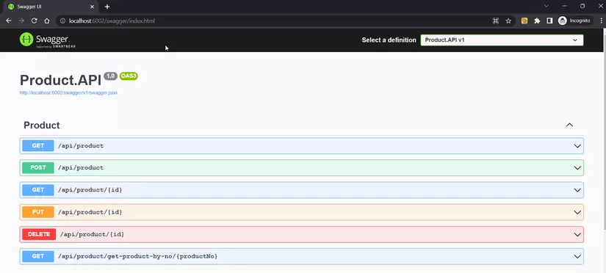606x273 pixels.
Task: Click the Product section heading
Action: (x=42, y=125)
